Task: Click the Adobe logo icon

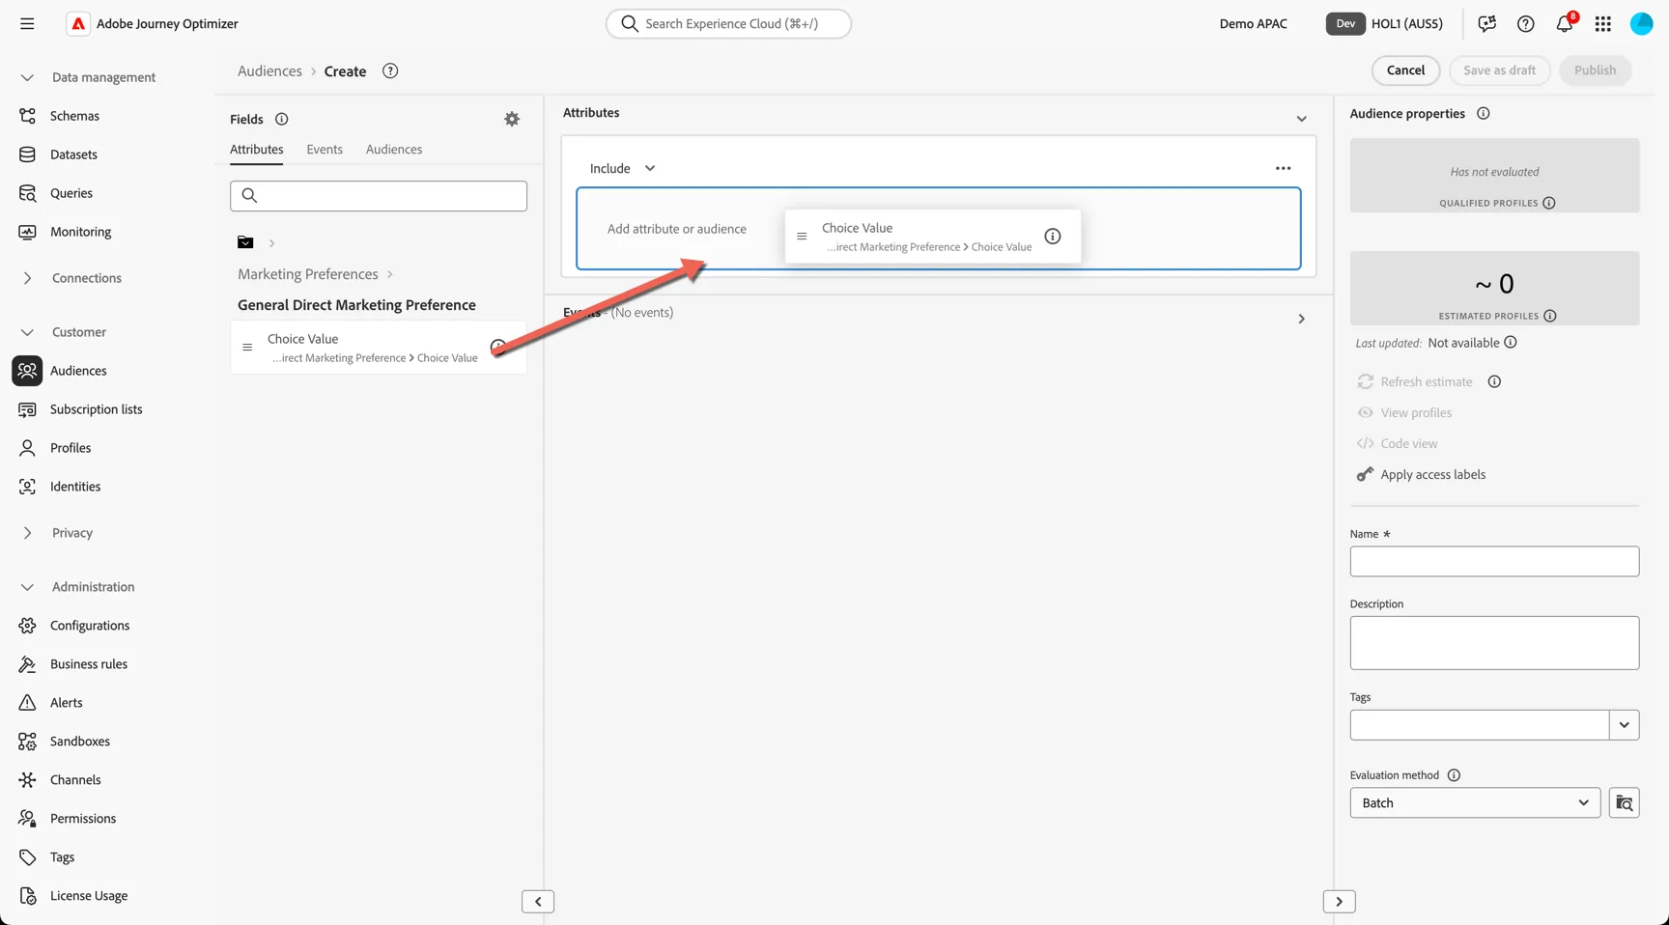Action: [x=78, y=23]
